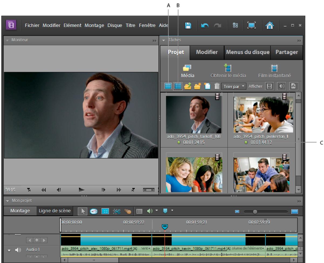Screen dimensions: 324x263
Task: Activate the Time Stretch tool in timeline toolbar
Action: tap(94, 211)
